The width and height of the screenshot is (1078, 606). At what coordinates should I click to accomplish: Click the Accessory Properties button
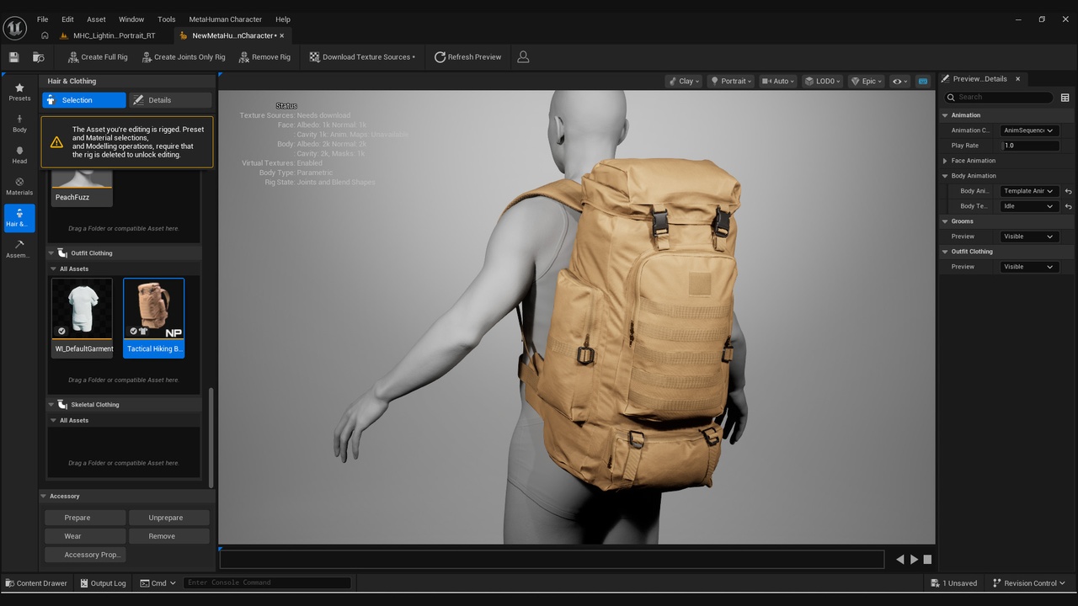(85, 555)
